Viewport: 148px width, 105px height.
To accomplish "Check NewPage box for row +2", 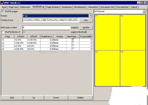I will point(73,43).
